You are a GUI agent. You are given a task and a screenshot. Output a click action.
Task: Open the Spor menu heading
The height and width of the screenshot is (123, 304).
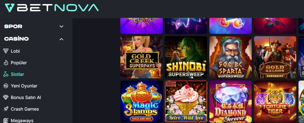tap(13, 26)
